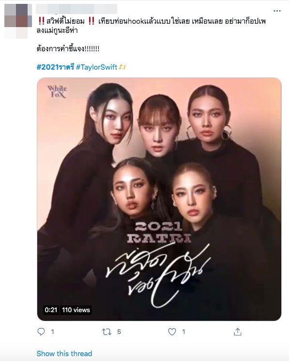This screenshot has height=361, width=289.
Task: Play the 2021 RATRI video thumbnail
Action: coord(159,199)
